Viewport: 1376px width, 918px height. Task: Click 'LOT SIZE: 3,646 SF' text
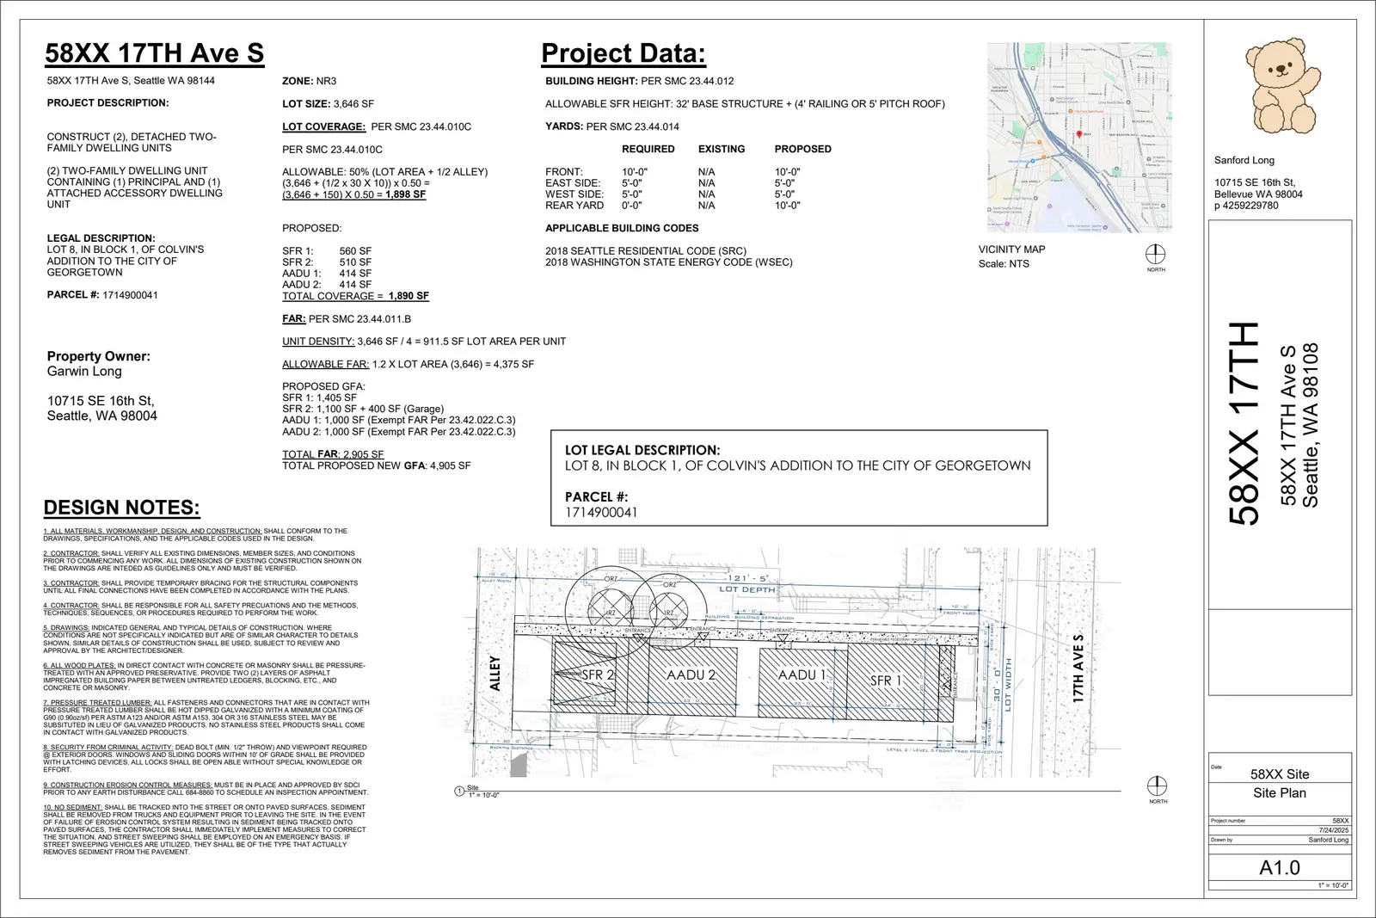click(x=328, y=103)
